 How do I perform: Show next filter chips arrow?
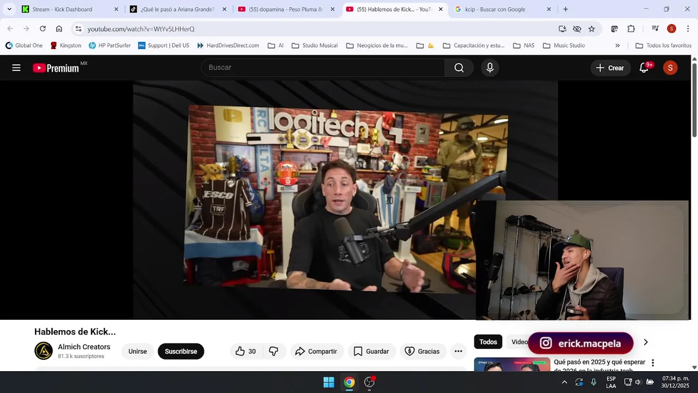coord(646,342)
